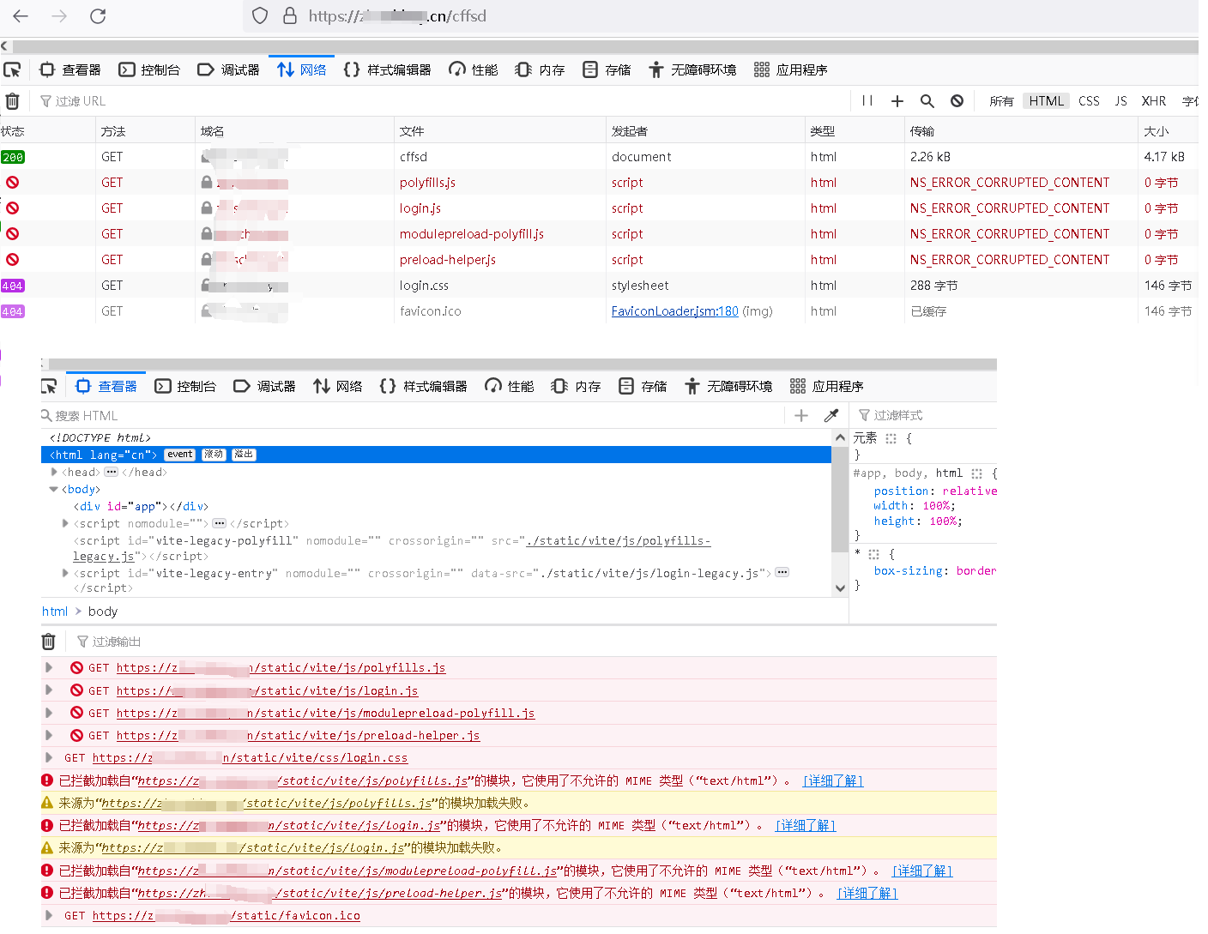Select the login.css request row
The height and width of the screenshot is (934, 1208).
[x=599, y=286]
